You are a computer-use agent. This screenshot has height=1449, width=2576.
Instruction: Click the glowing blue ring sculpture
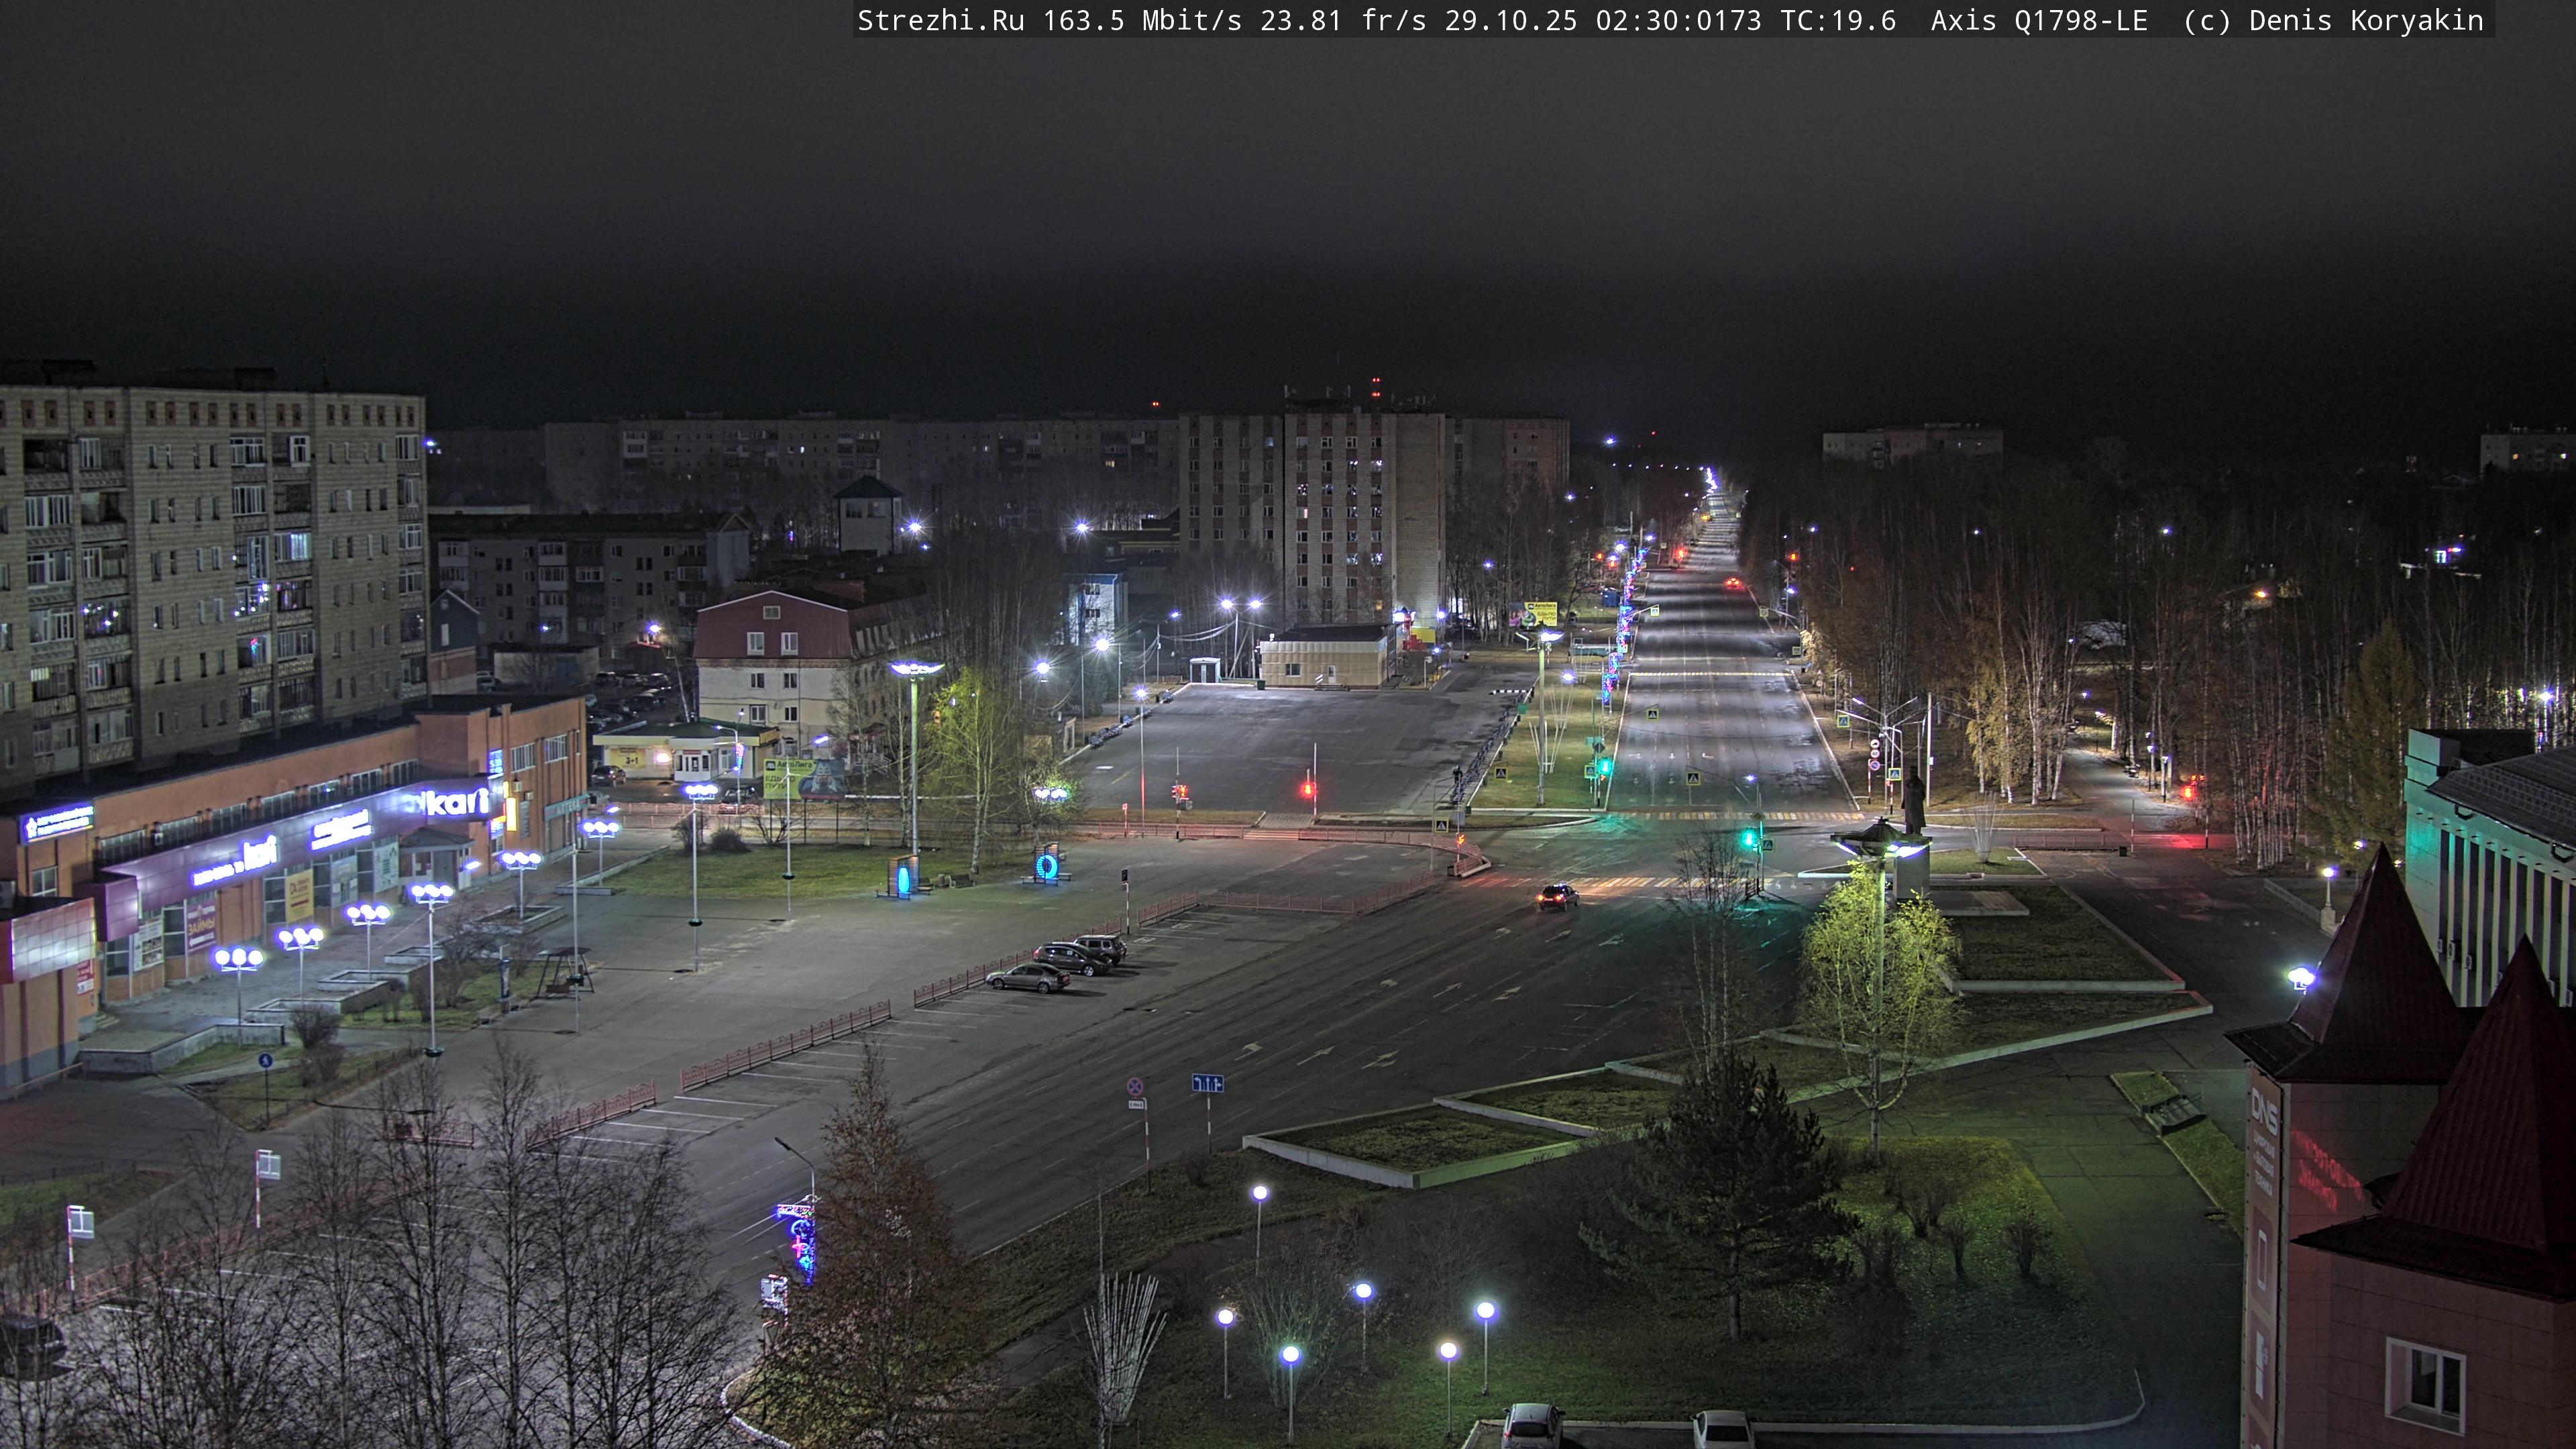pos(1046,866)
